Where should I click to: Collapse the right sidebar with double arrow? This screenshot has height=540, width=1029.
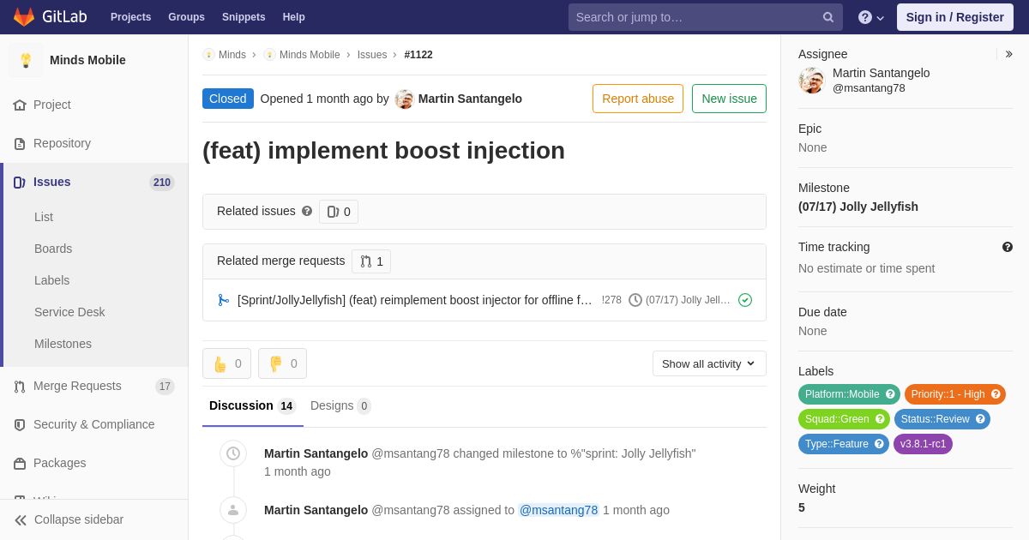click(x=1009, y=54)
